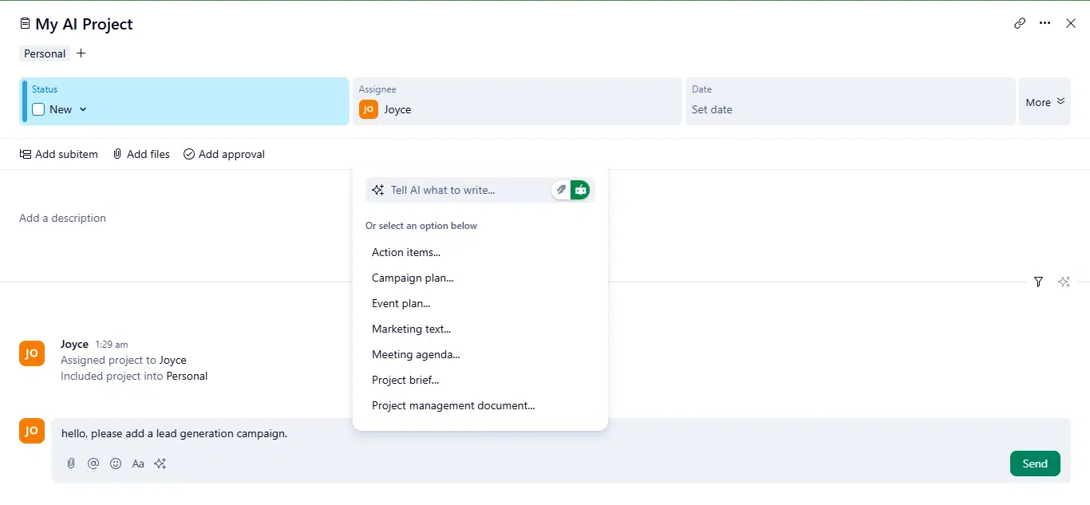Open the Assignee field showing Joyce
The width and height of the screenshot is (1090, 505).
(517, 101)
